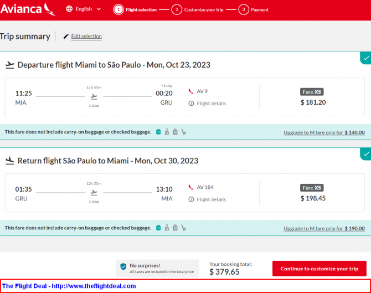371x293 pixels.
Task: Expand the language chevron arrow
Action: coord(99,9)
